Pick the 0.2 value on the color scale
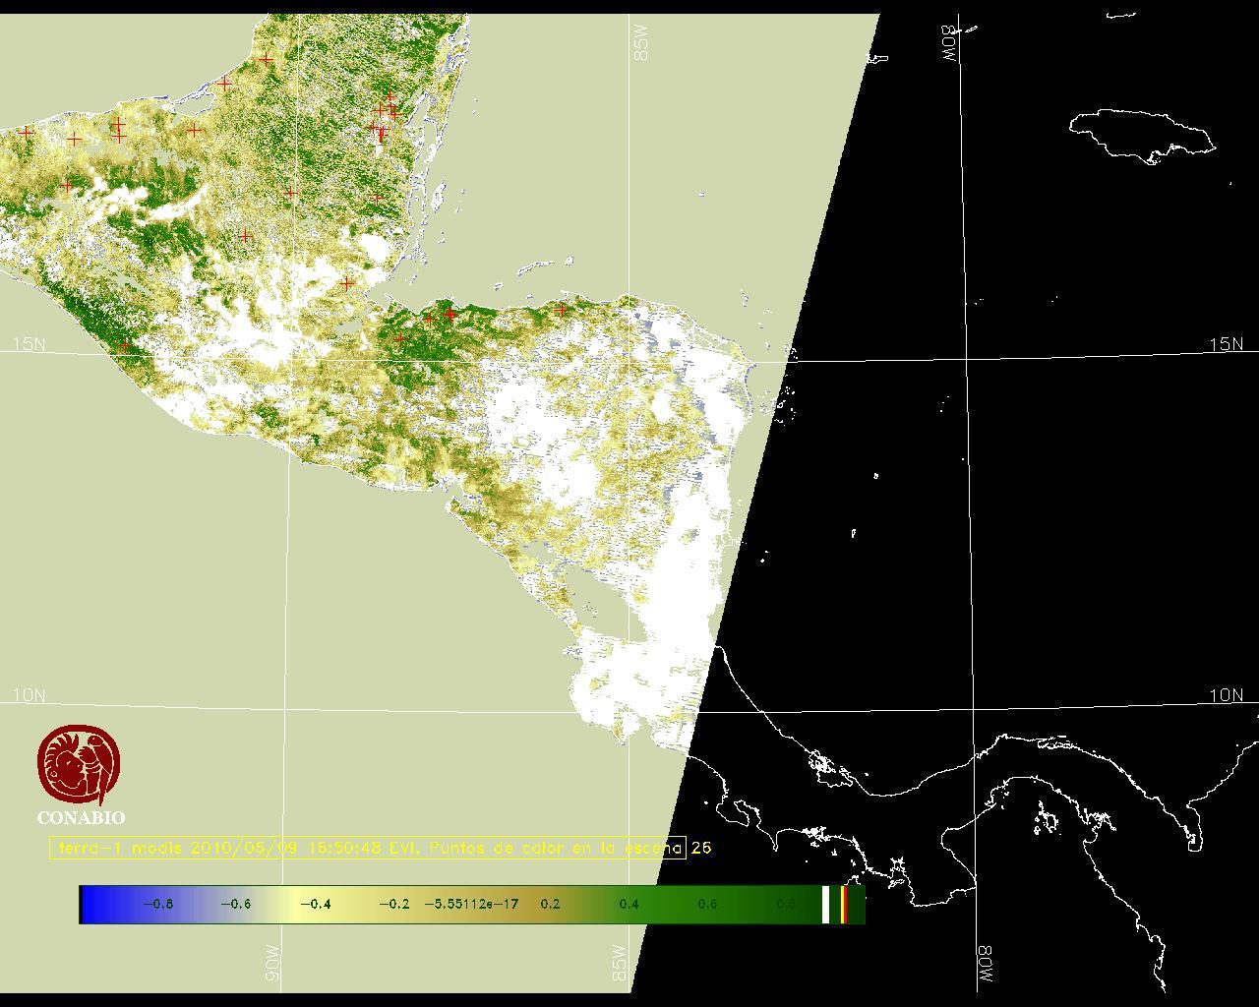Image resolution: width=1259 pixels, height=1007 pixels. click(550, 904)
